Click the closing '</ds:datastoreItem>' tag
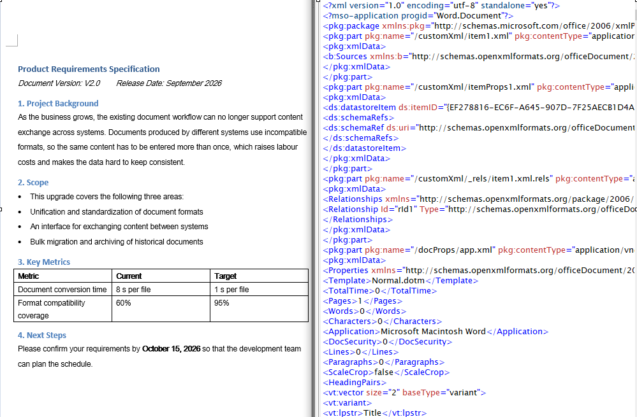Screen dimensions: 637x417 [x=364, y=148]
